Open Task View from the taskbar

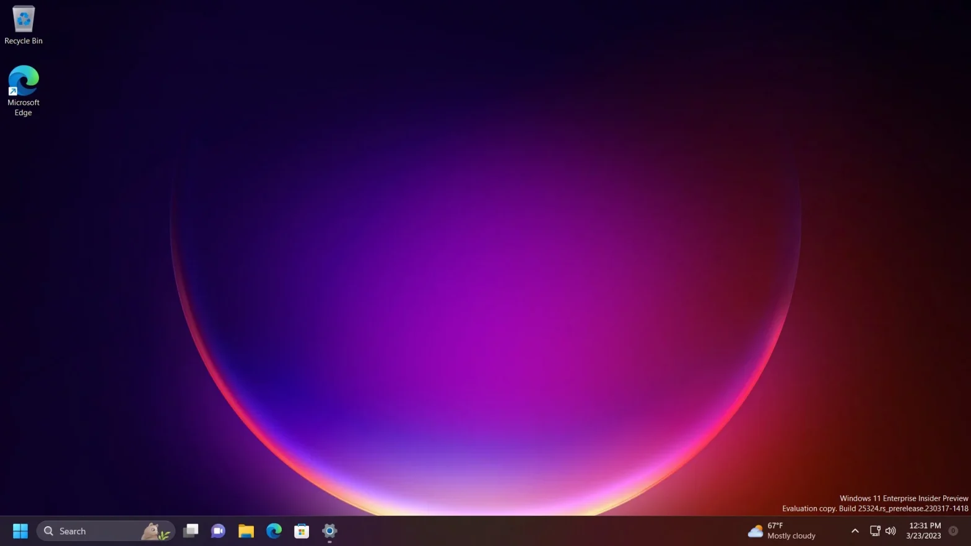click(x=191, y=531)
